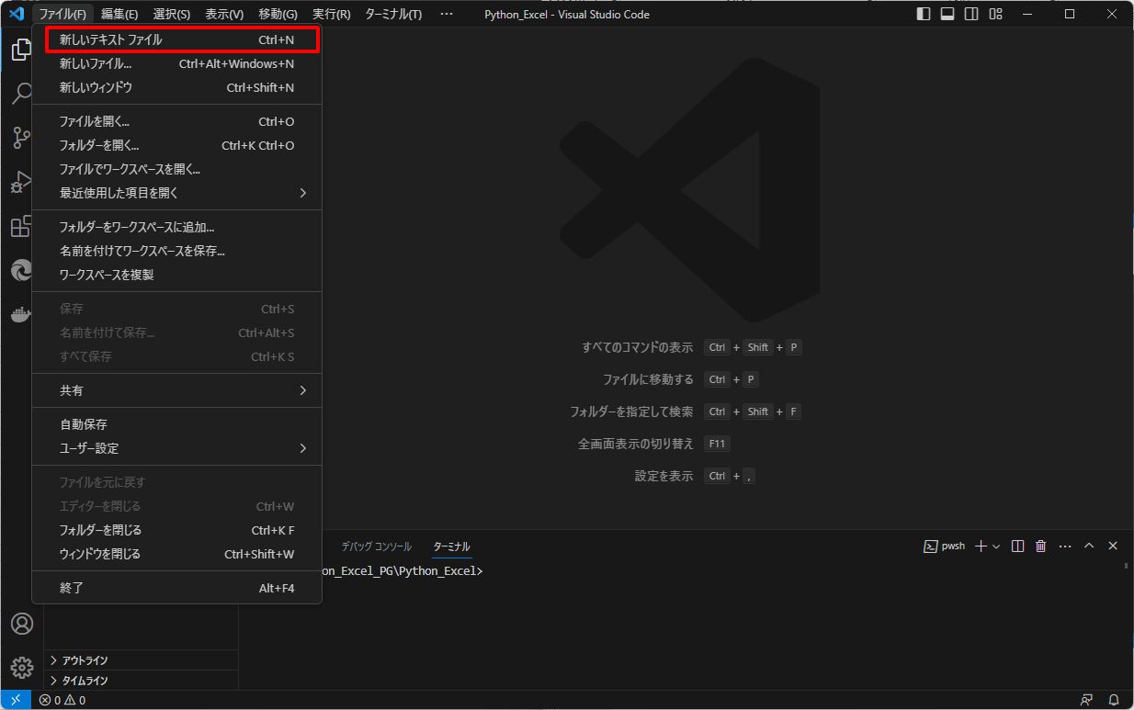The height and width of the screenshot is (710, 1134).
Task: Click the ファイル(F) menu header
Action: [62, 14]
